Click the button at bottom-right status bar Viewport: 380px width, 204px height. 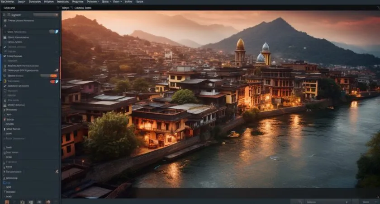(366, 202)
